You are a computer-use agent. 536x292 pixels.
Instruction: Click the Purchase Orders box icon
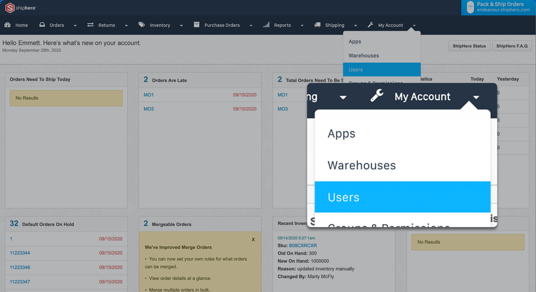click(x=197, y=25)
